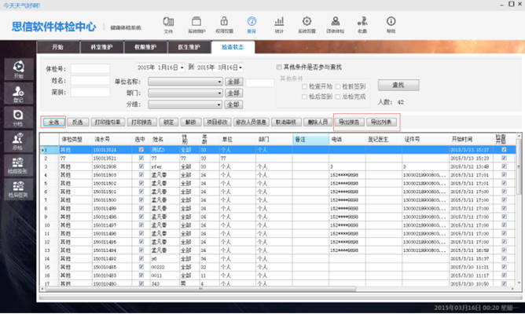Click the 备注 column header
Image resolution: width=525 pixels, height=314 pixels.
point(310,140)
